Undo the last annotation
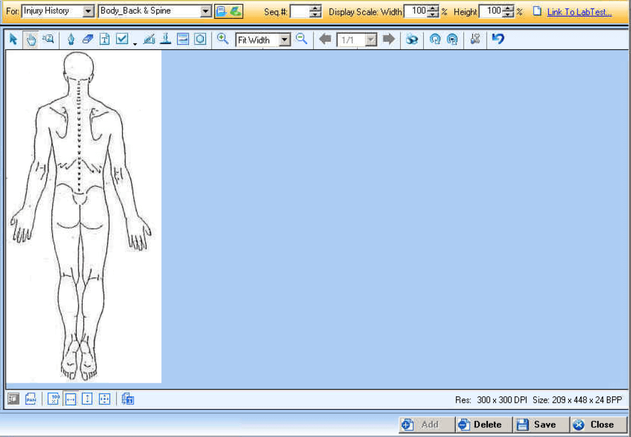 click(498, 39)
